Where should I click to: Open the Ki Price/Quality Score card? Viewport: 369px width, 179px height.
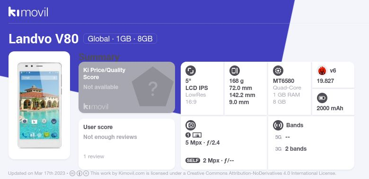pos(127,87)
